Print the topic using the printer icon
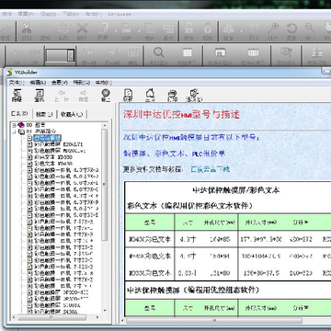 pos(173,93)
